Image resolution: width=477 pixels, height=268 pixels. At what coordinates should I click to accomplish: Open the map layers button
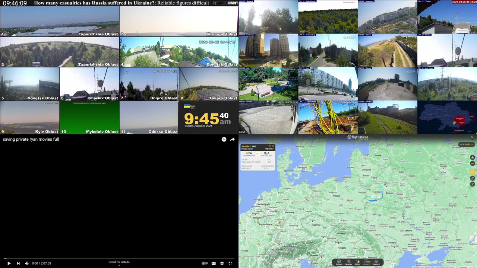[x=473, y=178]
